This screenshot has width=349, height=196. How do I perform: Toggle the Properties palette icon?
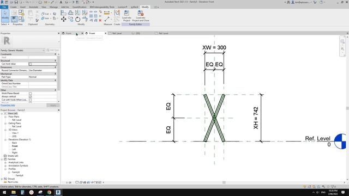pyautogui.click(x=14, y=19)
